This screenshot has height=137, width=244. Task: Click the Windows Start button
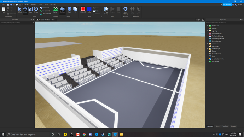(x=3, y=135)
